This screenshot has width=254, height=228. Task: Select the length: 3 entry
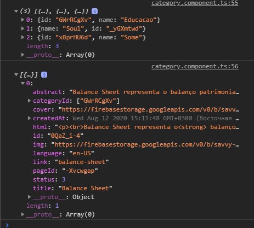(x=43, y=46)
